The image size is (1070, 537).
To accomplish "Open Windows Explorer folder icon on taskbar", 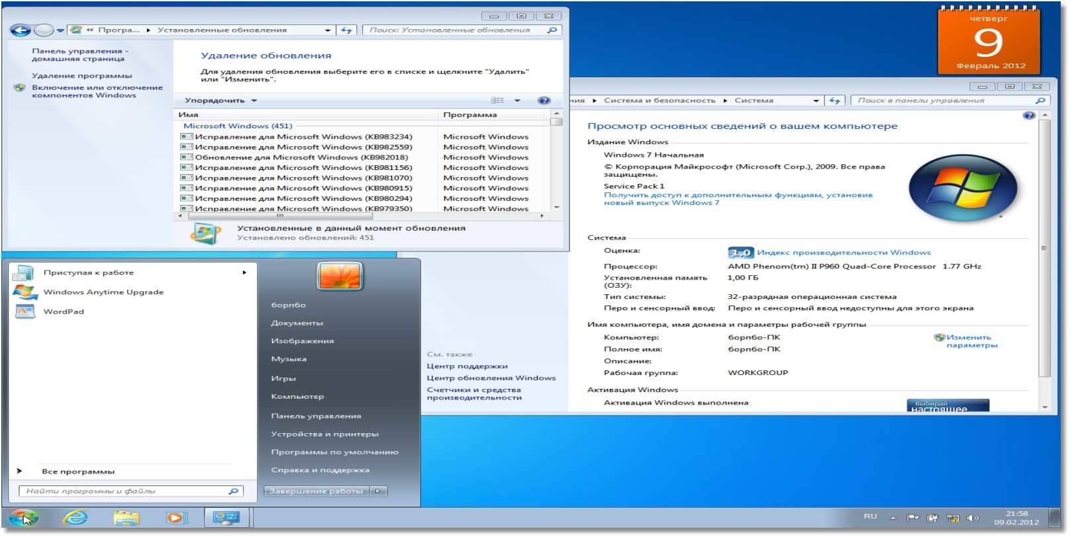I will click(126, 518).
